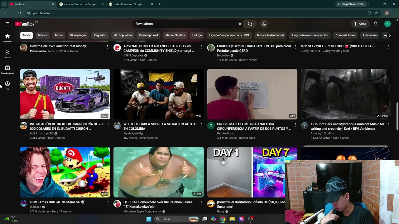399x224 pixels.
Task: Select the Reguetón filter chip
Action: click(100, 35)
